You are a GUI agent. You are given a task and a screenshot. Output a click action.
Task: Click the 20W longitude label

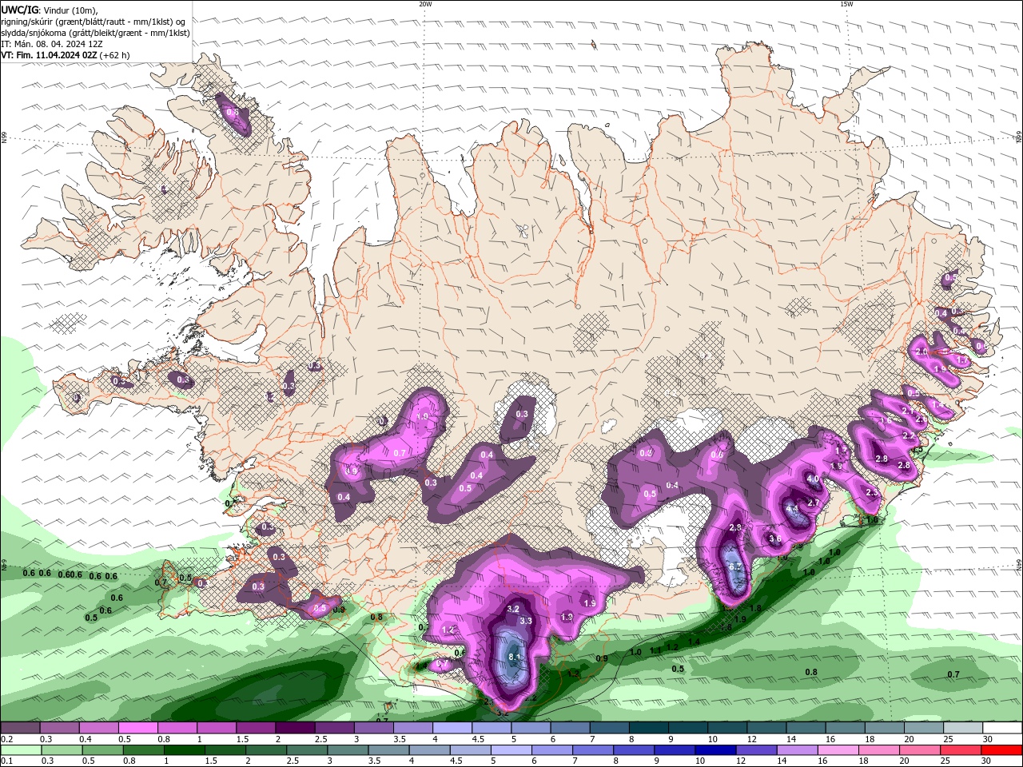[425, 4]
